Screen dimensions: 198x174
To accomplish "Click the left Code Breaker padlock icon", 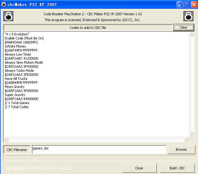I will (8, 16).
